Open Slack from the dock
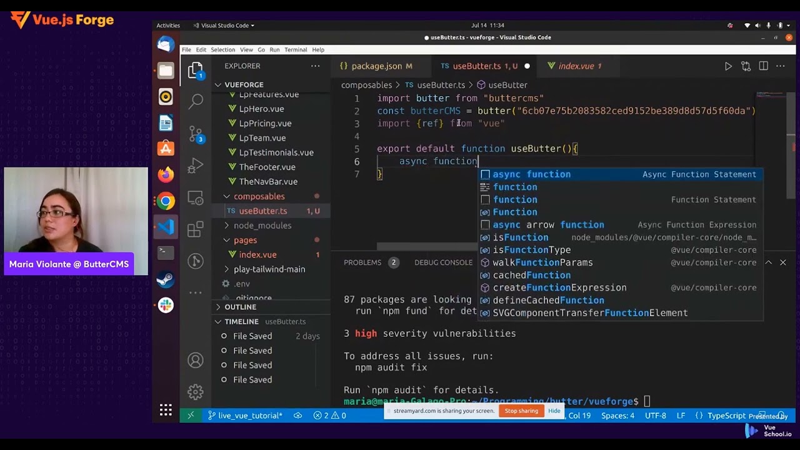Screen dimensions: 800x450 point(166,305)
